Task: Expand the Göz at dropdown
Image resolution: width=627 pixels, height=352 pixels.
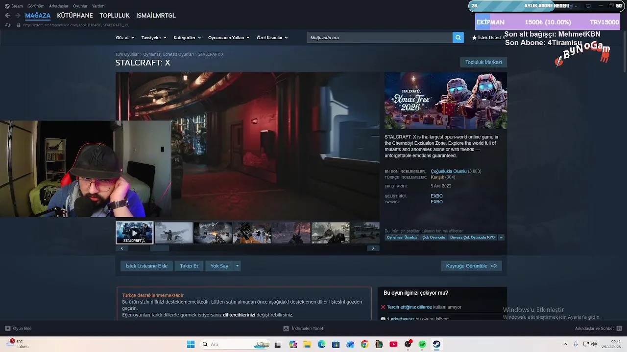Action: pos(125,38)
